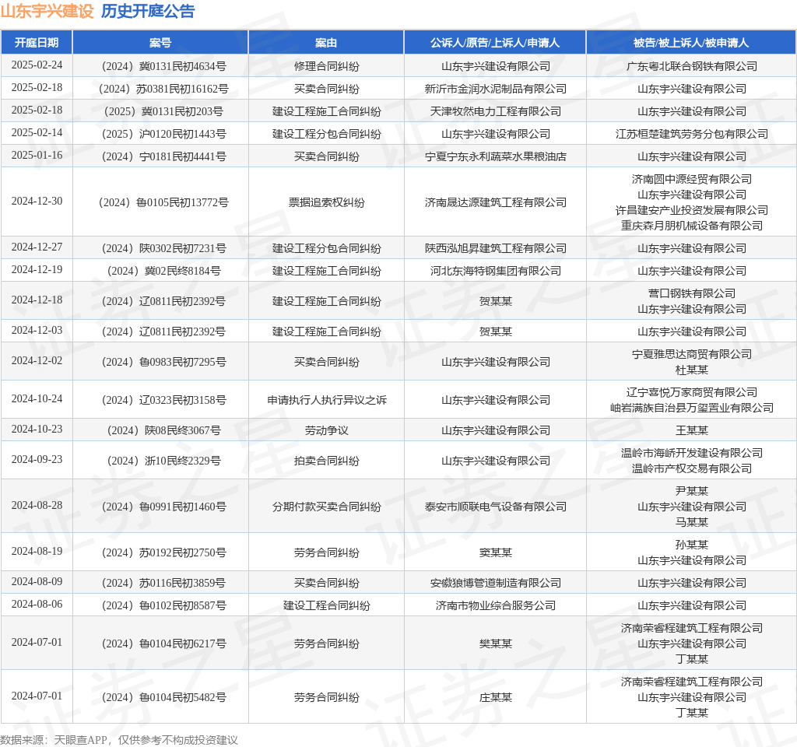Click 票据追索权纠纷 cause cell
797x747 pixels.
(326, 203)
